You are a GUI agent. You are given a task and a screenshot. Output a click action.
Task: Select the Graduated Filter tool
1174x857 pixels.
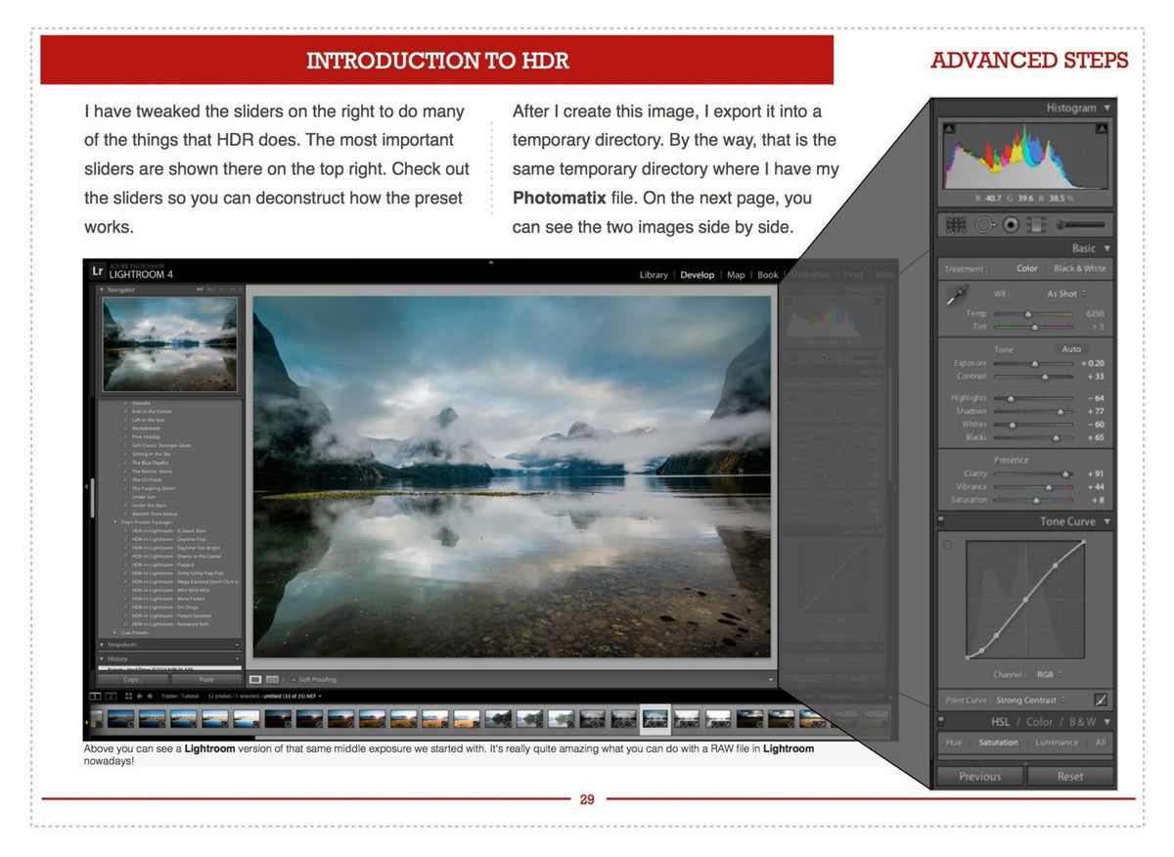click(1035, 227)
